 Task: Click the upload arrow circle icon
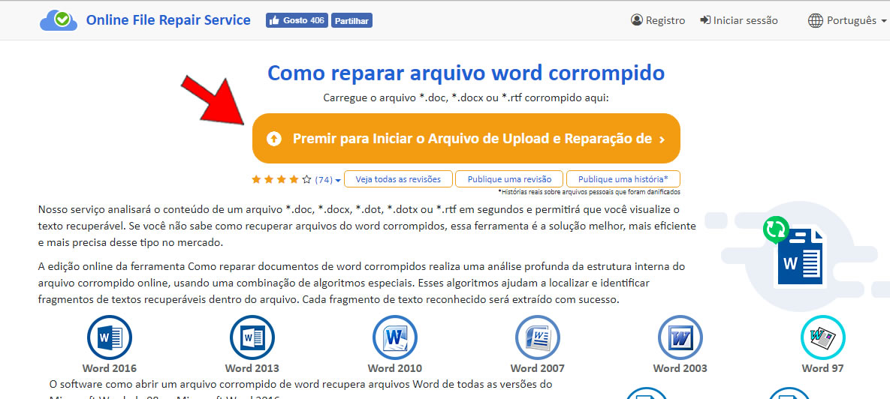274,139
